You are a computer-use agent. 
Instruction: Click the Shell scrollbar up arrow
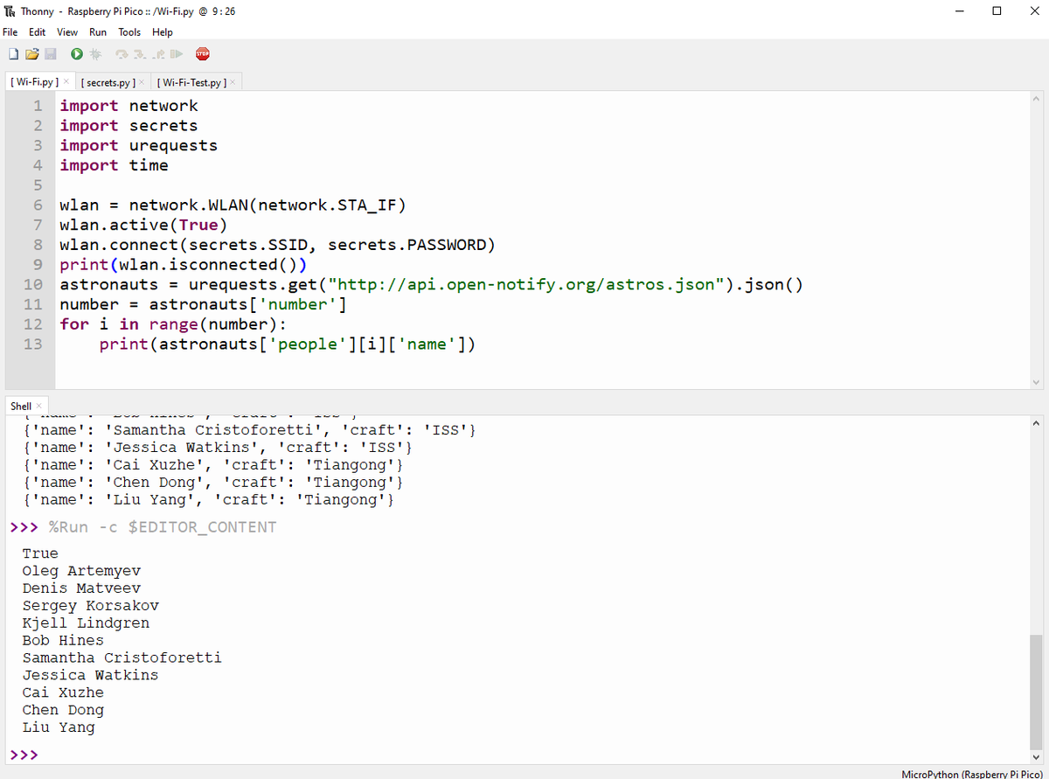click(x=1037, y=424)
